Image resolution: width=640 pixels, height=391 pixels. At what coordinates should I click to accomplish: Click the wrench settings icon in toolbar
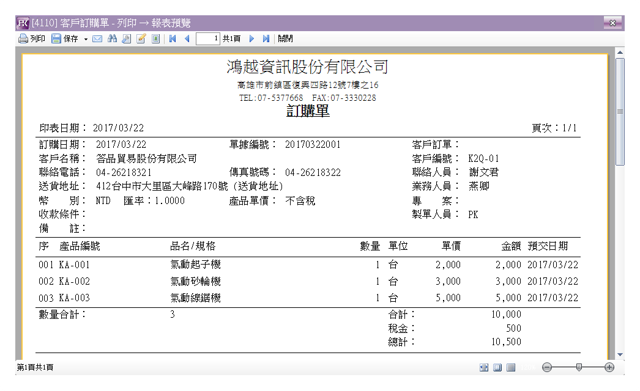pos(126,38)
